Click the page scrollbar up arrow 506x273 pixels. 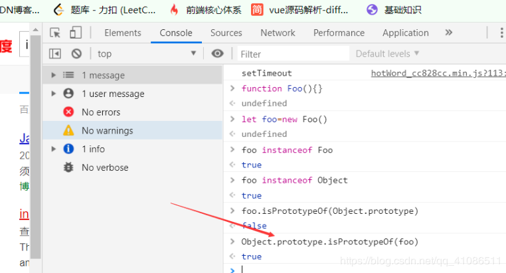35,30
